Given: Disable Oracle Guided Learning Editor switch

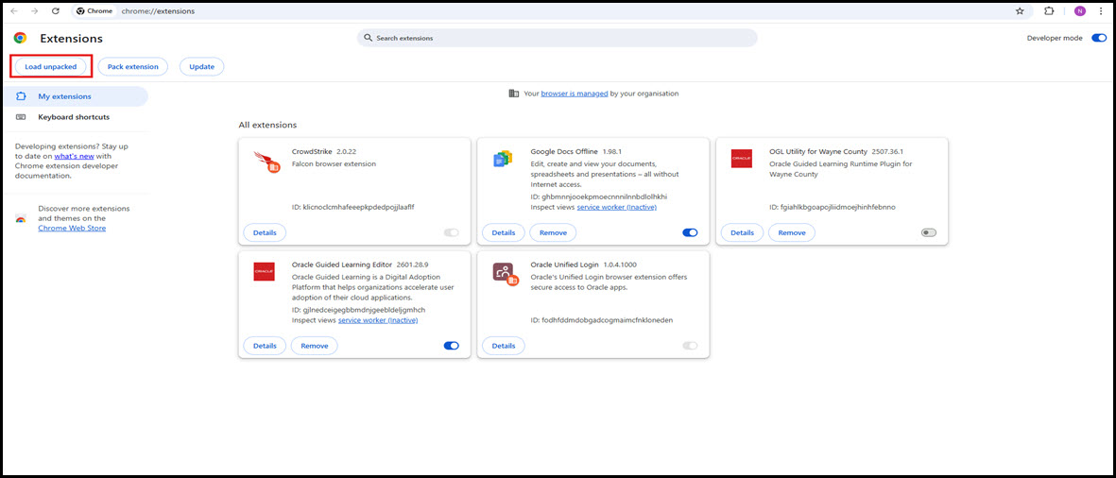Looking at the screenshot, I should click(x=452, y=346).
